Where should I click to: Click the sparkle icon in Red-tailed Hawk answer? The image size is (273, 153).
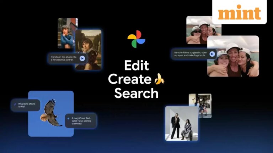point(68,119)
